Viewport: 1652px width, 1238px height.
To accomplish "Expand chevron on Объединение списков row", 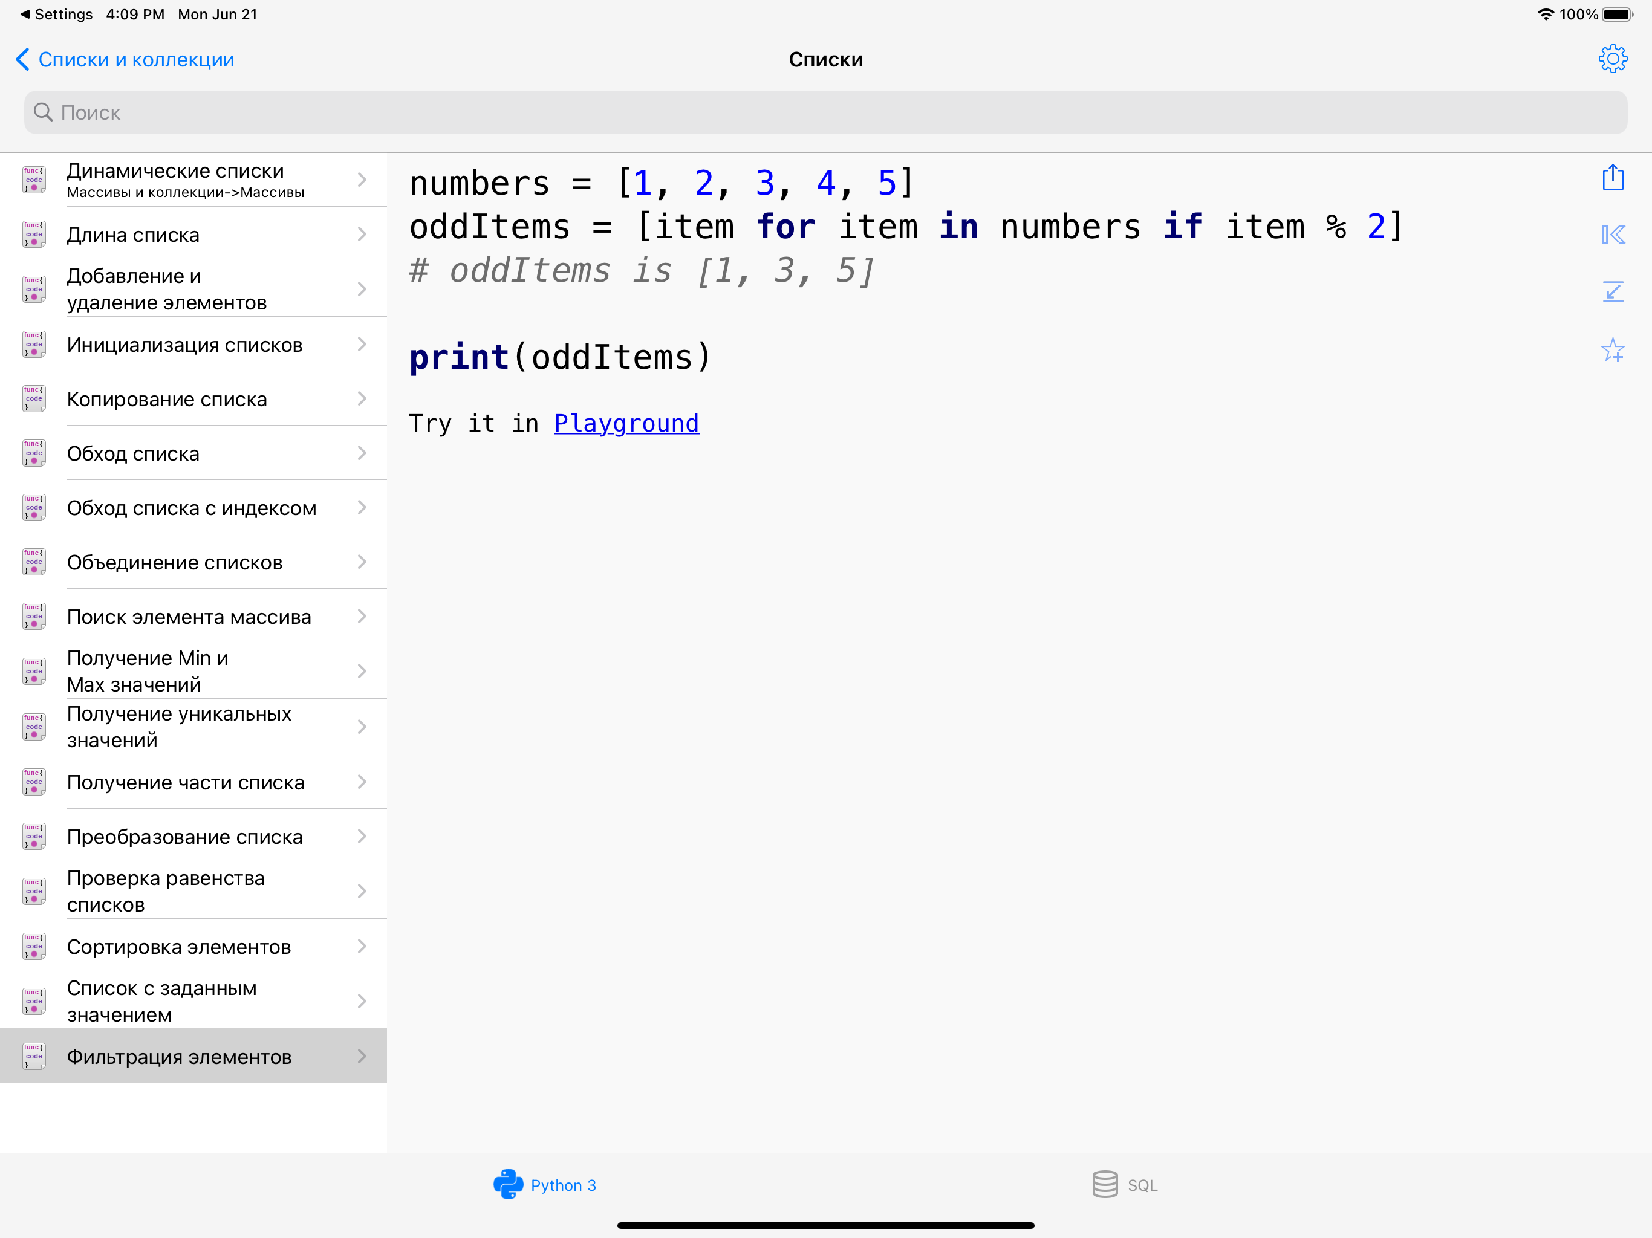I will click(x=362, y=562).
